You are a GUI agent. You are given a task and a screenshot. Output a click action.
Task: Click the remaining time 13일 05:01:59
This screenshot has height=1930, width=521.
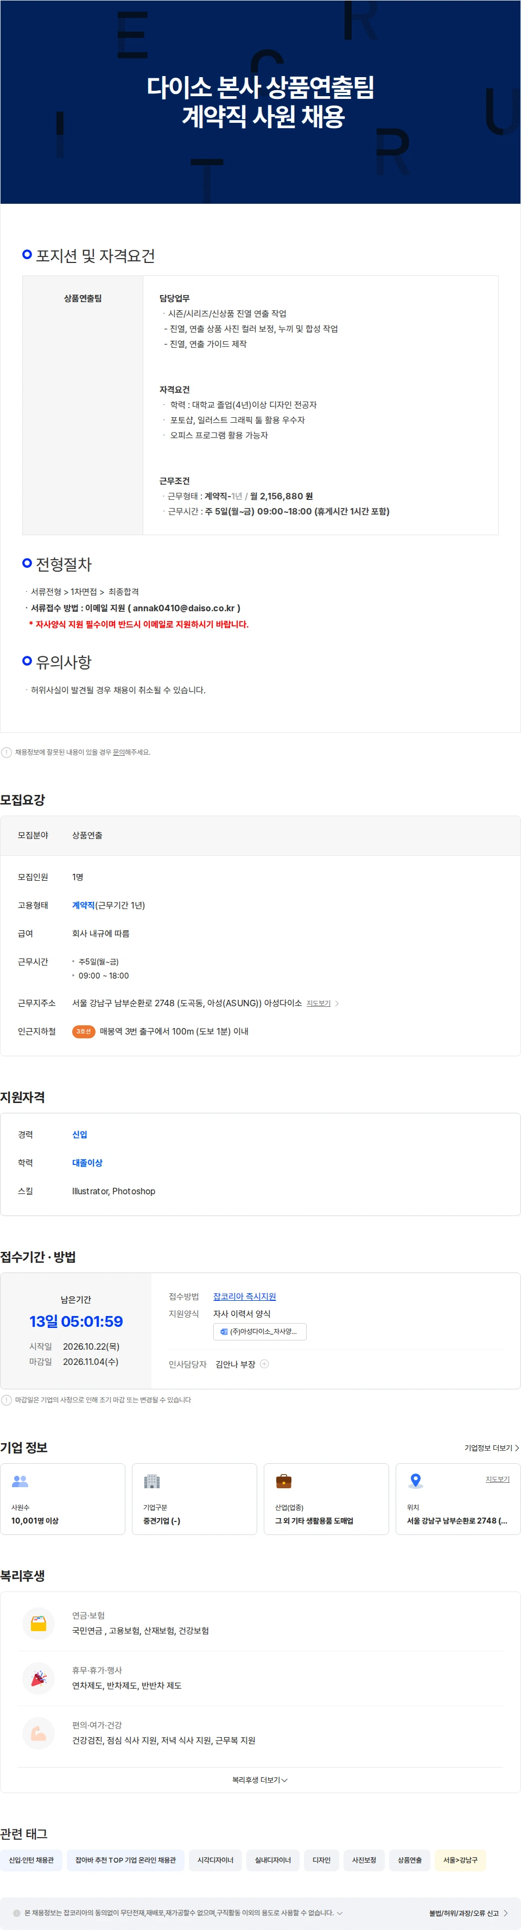(75, 1321)
